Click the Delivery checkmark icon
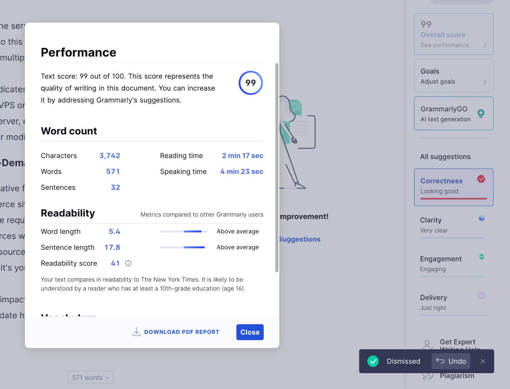Screen dimensions: 510x389 pyautogui.click(x=482, y=295)
